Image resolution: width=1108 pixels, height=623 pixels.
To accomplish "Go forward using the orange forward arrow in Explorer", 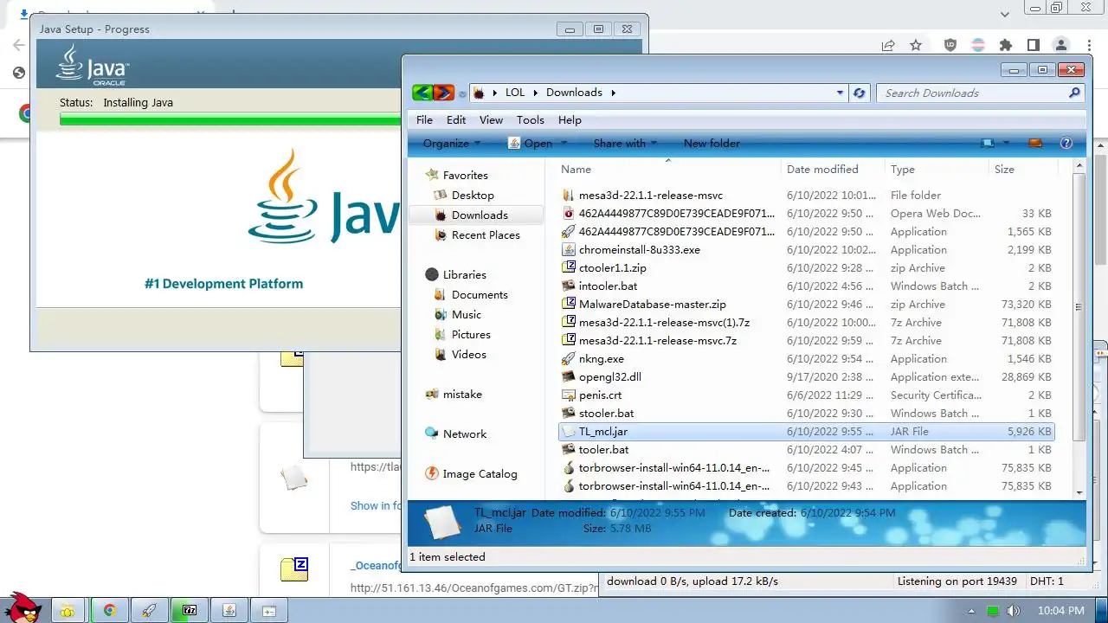I will 443,93.
